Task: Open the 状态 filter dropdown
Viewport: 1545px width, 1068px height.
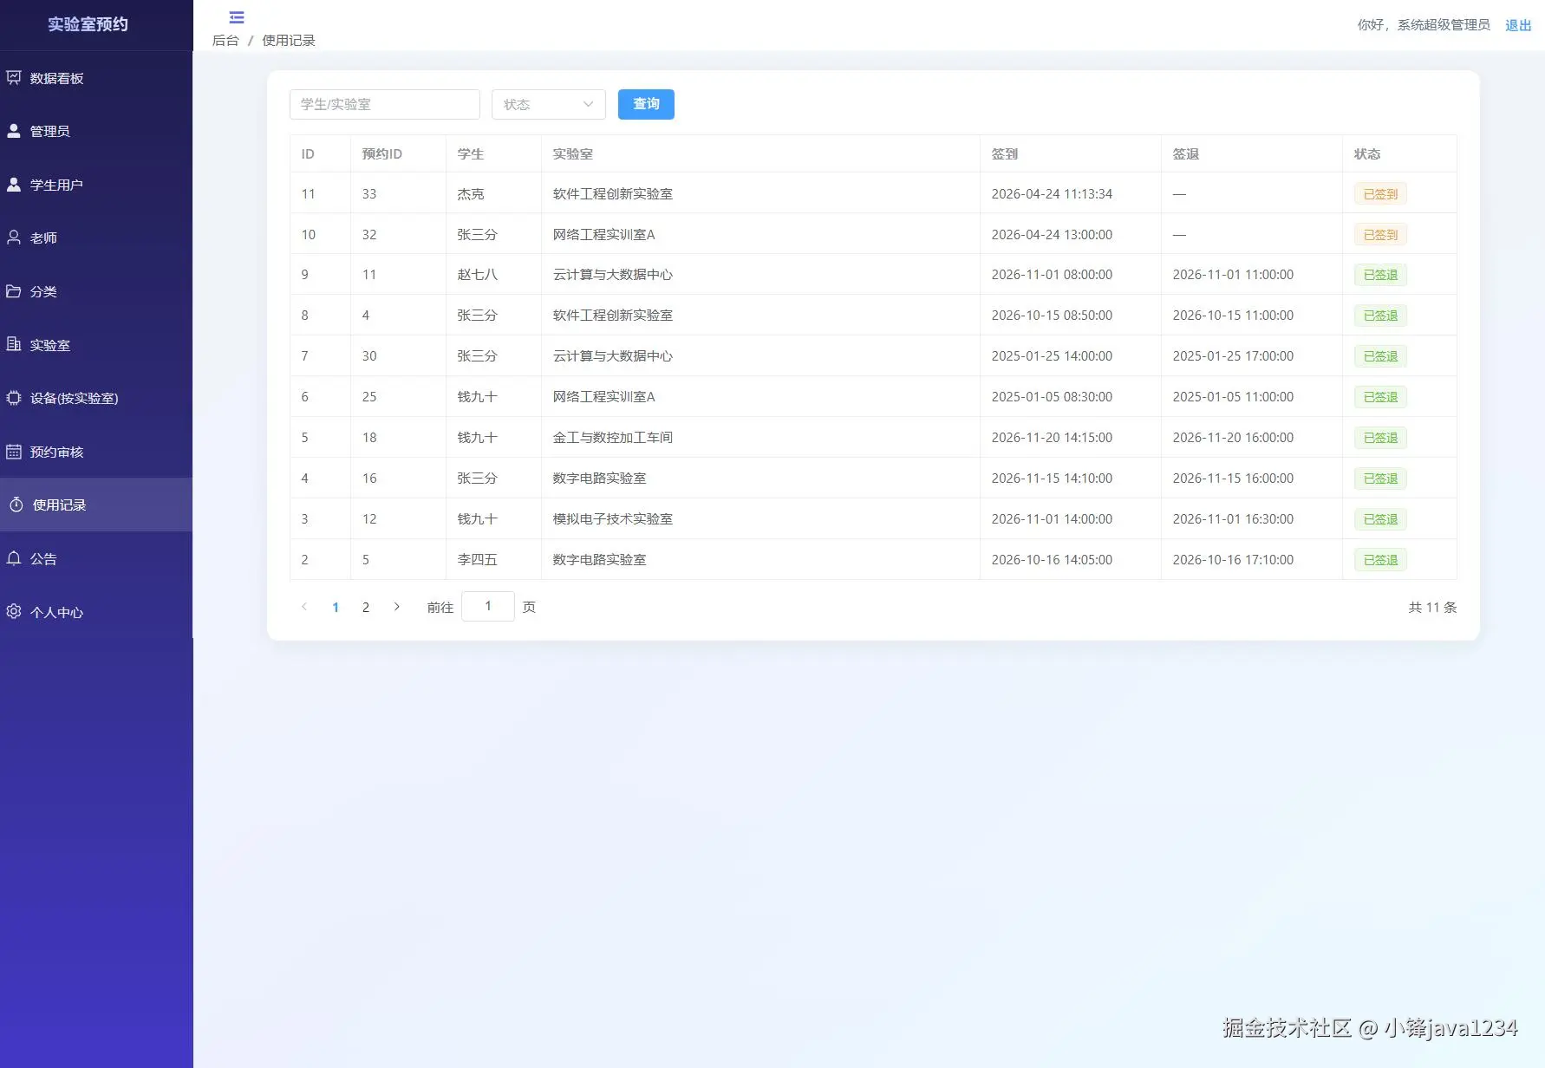Action: [x=549, y=105]
